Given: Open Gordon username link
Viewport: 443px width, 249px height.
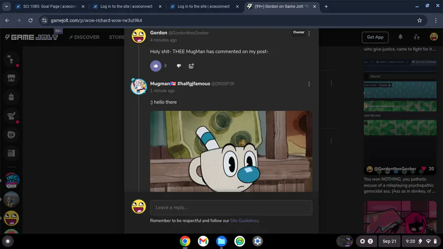Looking at the screenshot, I should pyautogui.click(x=158, y=33).
